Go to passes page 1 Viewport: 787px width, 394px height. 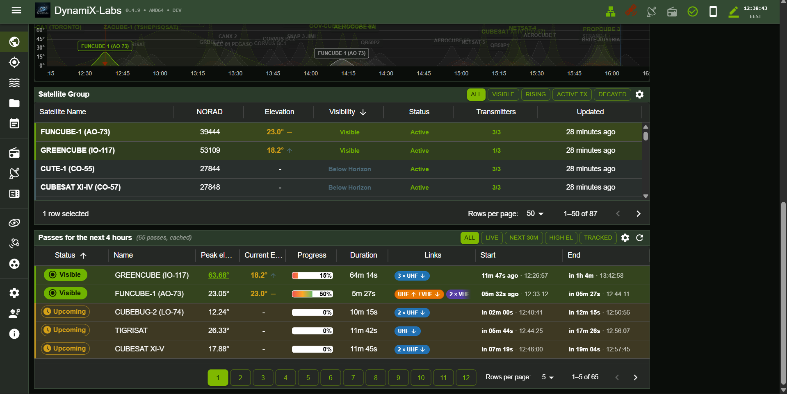tap(218, 378)
